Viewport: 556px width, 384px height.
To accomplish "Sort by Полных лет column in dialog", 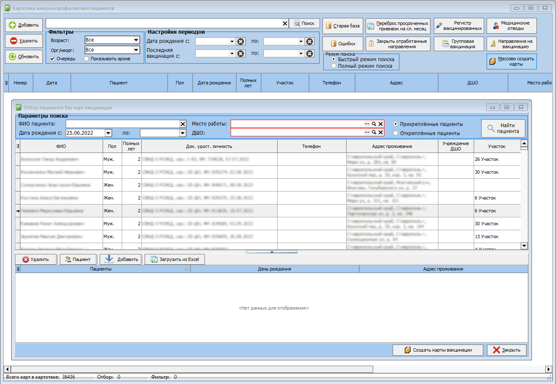I will tap(131, 146).
